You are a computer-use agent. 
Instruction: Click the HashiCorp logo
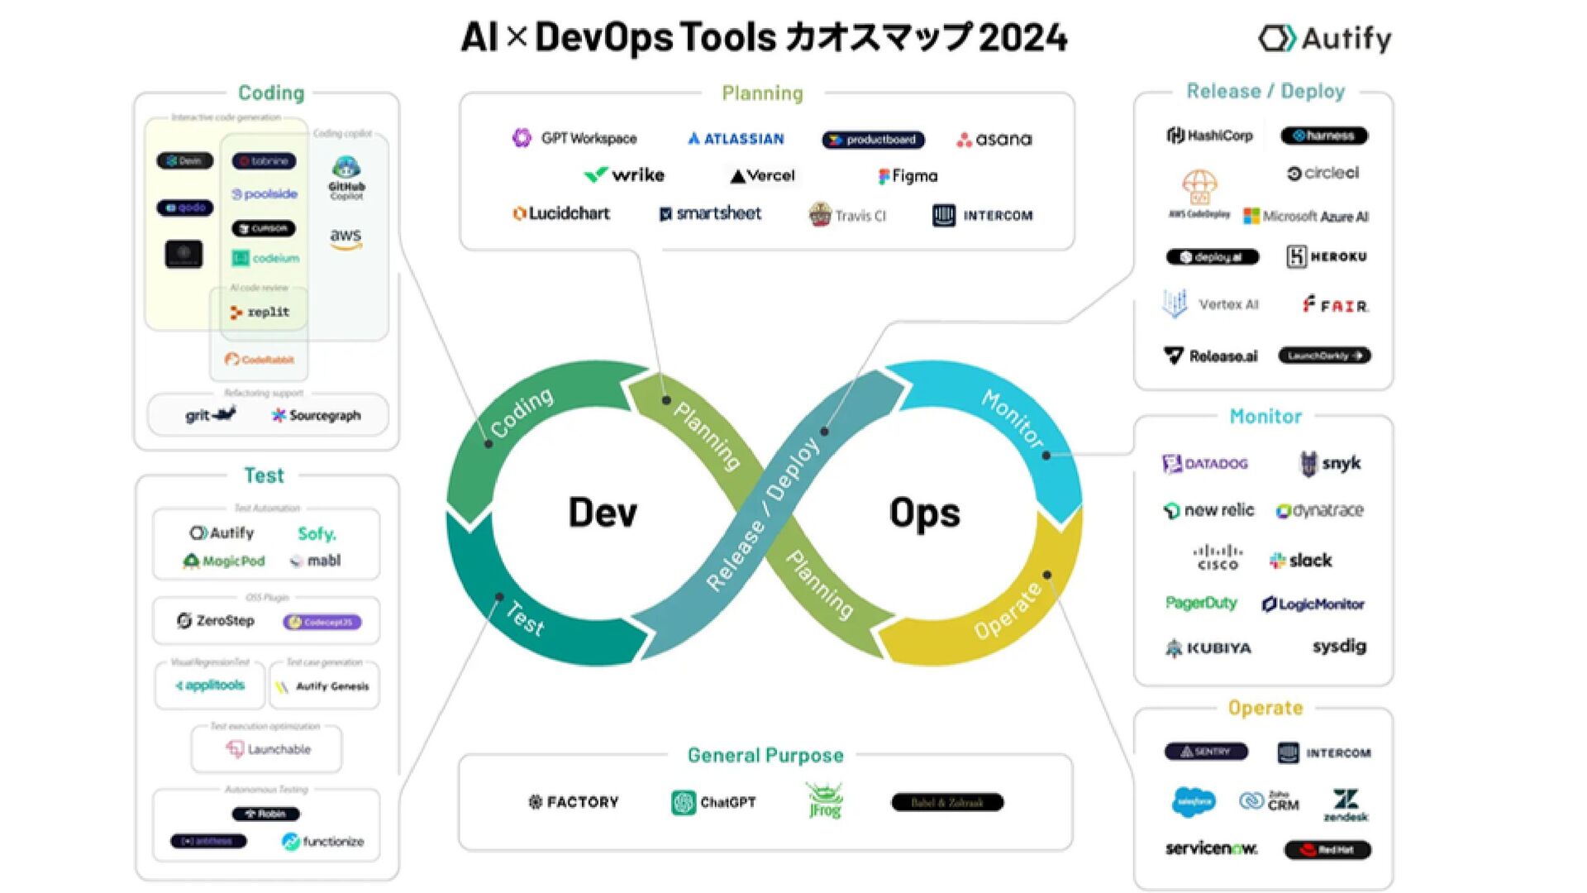1209,135
